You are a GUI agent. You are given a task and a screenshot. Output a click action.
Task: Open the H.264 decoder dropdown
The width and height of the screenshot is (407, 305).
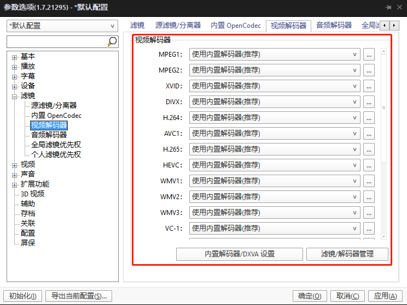point(275,118)
